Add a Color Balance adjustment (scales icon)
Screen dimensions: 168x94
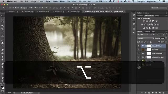[x=145, y=25]
